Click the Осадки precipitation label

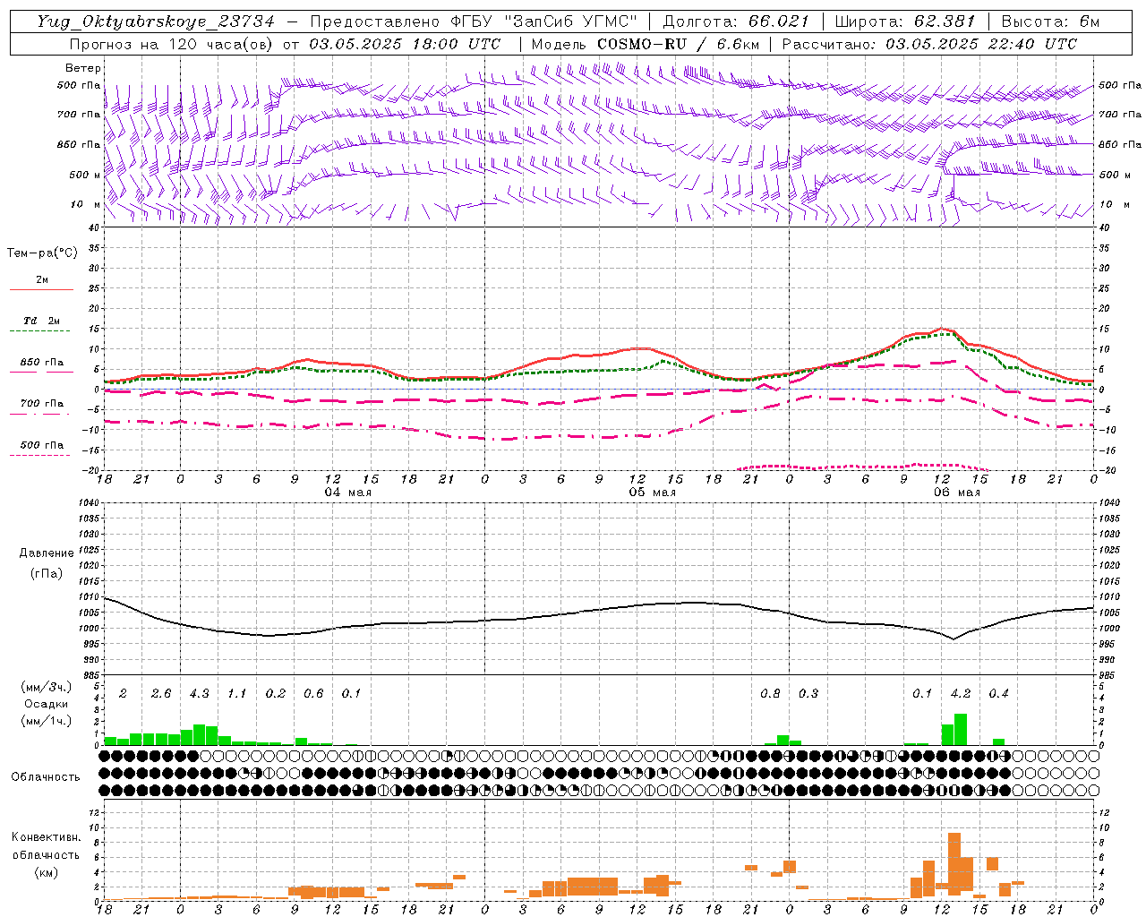[x=47, y=704]
